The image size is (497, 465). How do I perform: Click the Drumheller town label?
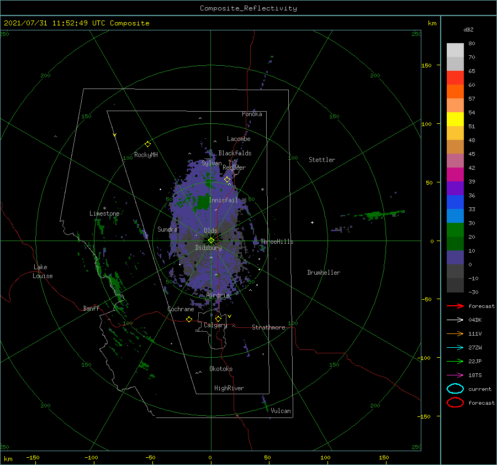coord(324,273)
